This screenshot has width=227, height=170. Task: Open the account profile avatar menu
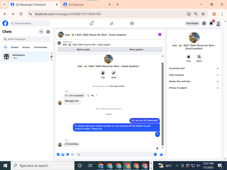(x=218, y=24)
